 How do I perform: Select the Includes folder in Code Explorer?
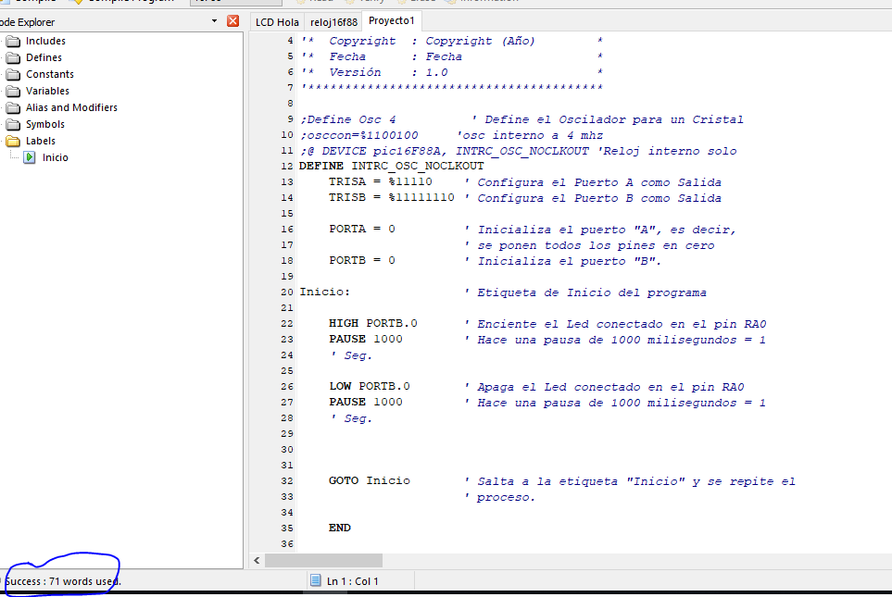45,41
